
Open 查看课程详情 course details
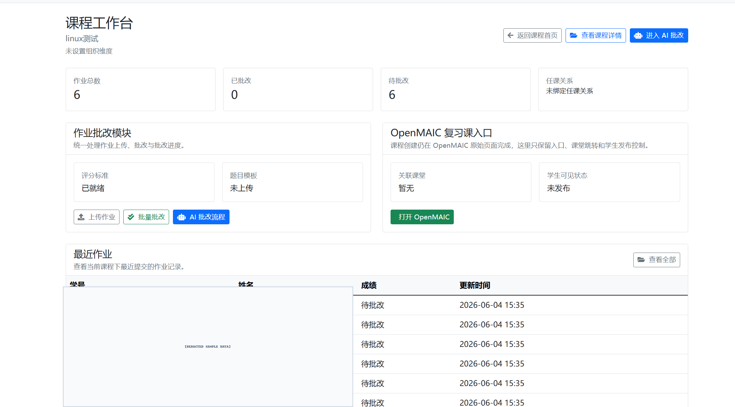(x=596, y=35)
